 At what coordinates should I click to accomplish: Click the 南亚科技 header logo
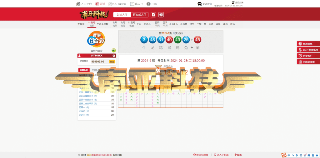point(94,15)
